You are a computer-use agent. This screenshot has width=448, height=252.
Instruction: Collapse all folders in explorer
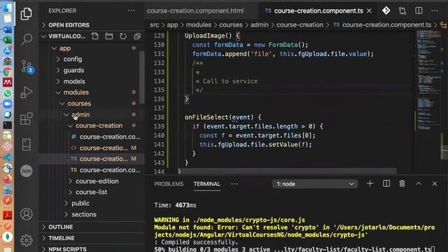coord(137,36)
